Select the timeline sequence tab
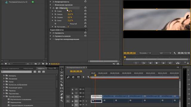Image resolution: width=191 pixels, height=107 pixels. click(x=76, y=67)
